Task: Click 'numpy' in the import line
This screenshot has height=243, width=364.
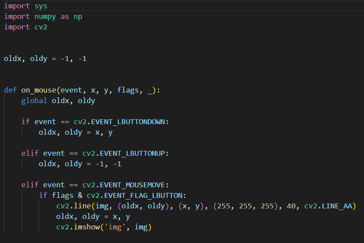Action: 45,17
